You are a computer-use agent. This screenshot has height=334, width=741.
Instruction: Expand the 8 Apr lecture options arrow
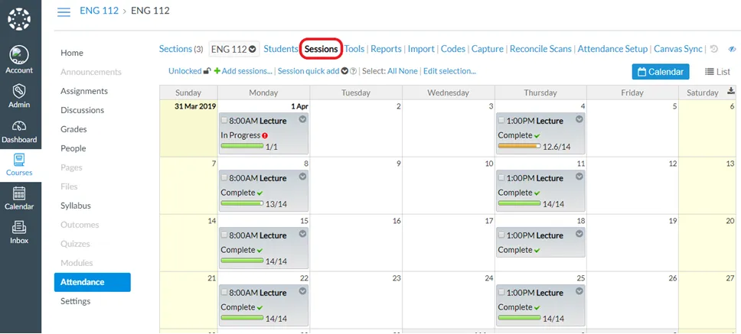302,177
